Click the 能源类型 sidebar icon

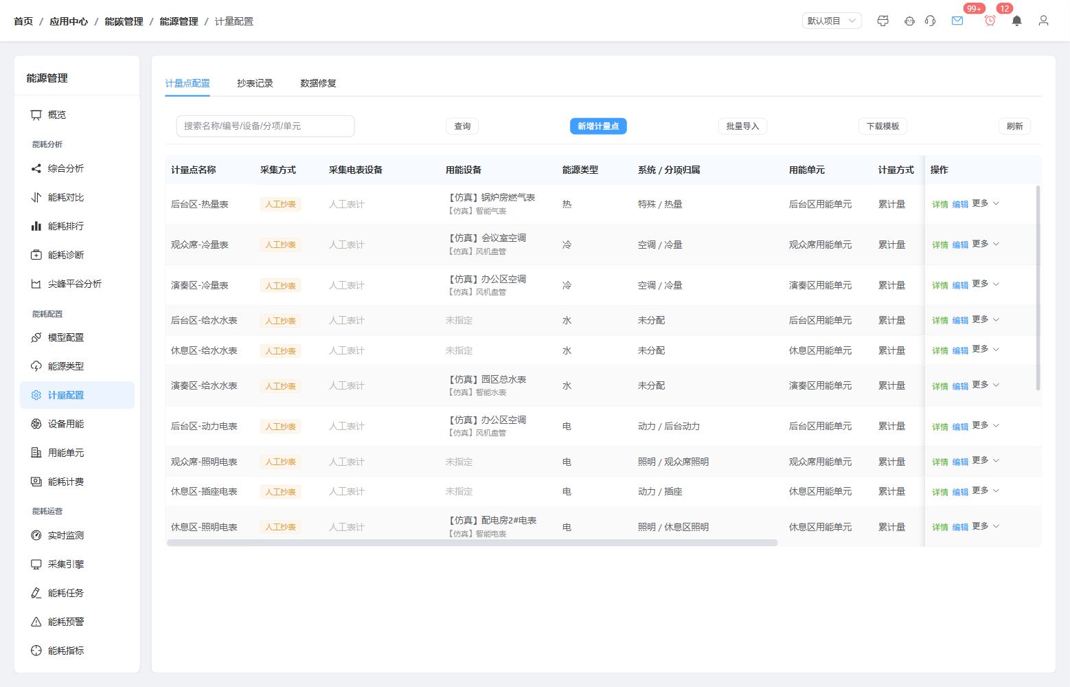[36, 366]
